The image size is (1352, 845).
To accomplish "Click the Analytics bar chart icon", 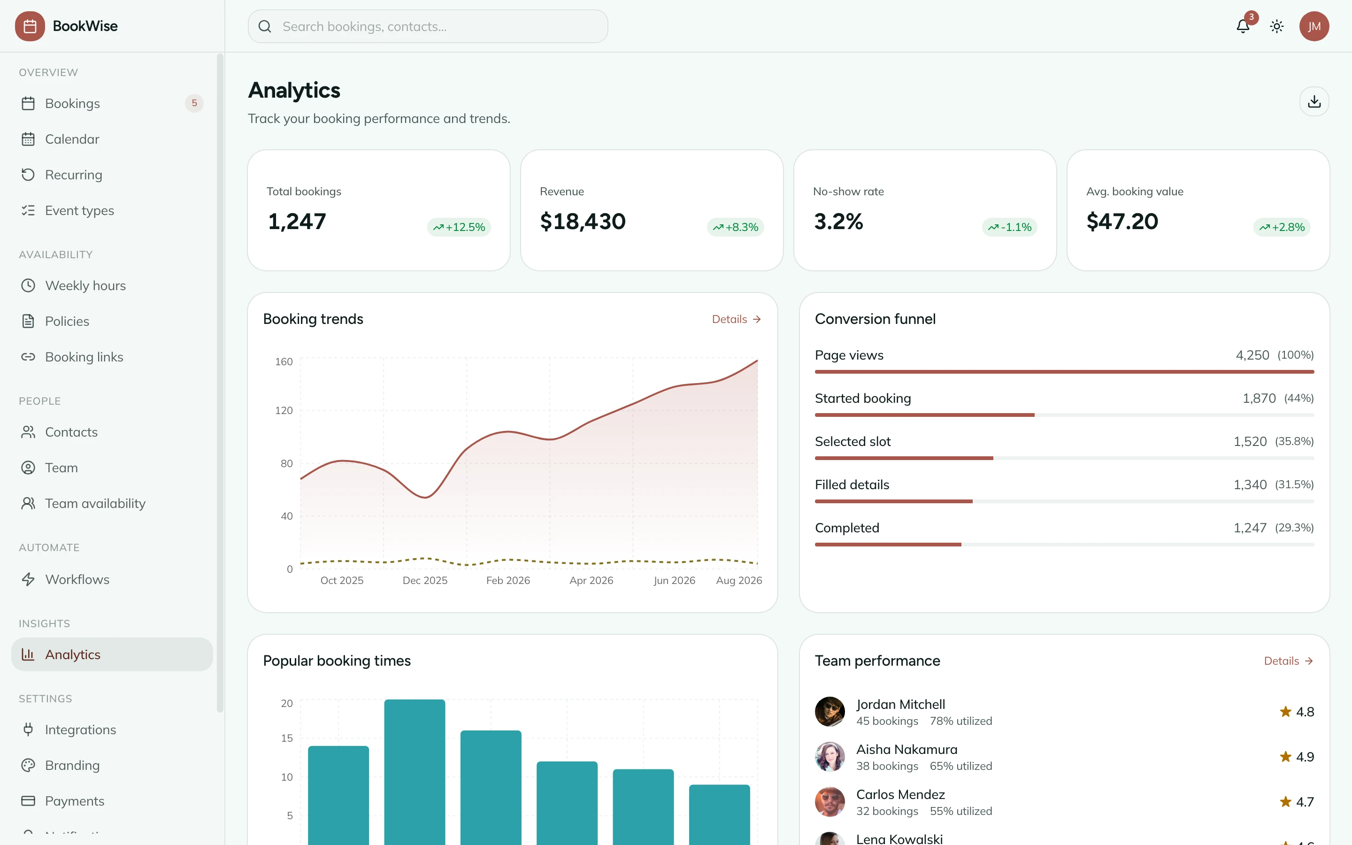I will tap(28, 654).
